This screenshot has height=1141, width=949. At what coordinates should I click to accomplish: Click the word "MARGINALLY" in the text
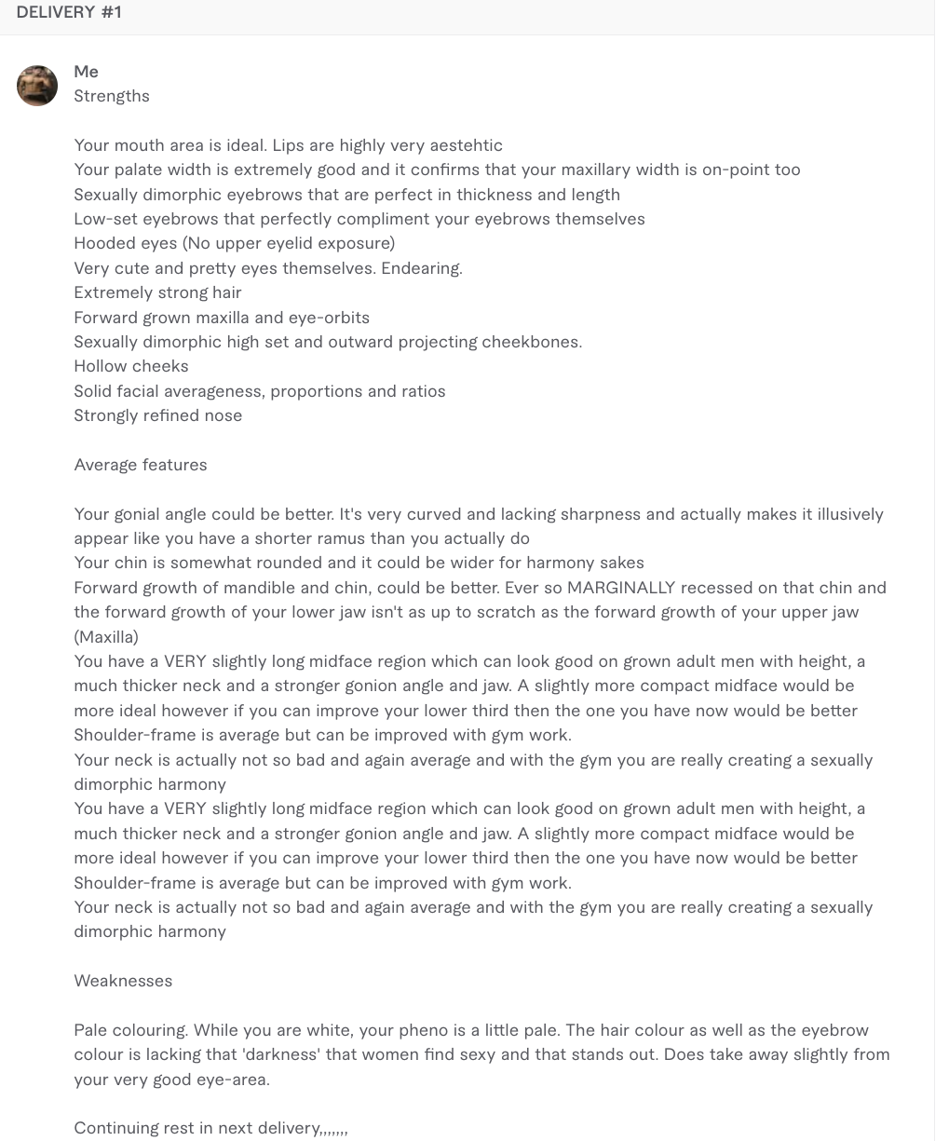620,588
